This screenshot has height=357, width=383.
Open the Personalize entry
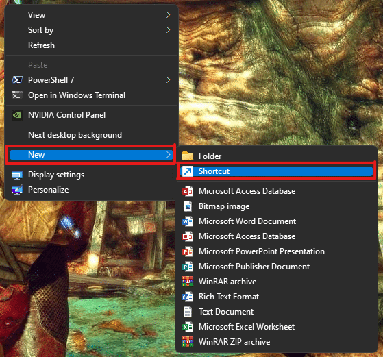91,190
